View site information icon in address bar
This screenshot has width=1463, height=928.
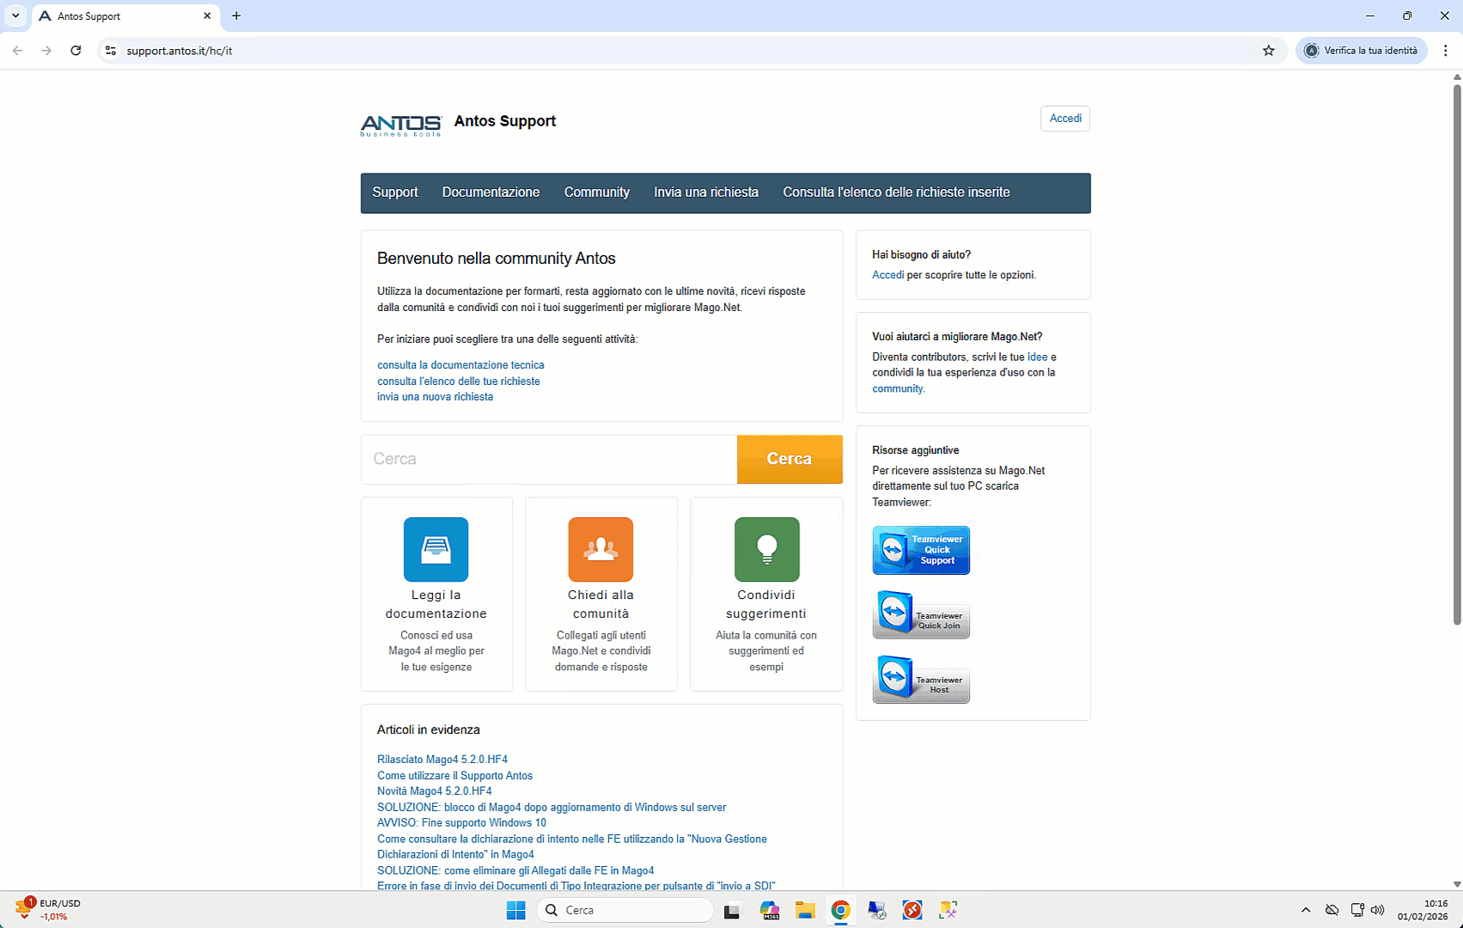click(111, 51)
